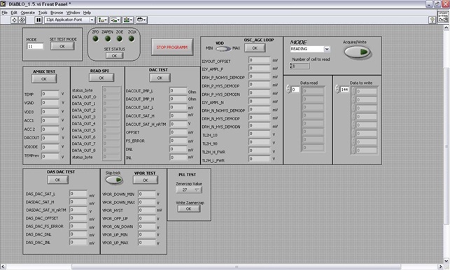The height and width of the screenshot is (270, 450).
Task: Open the Reorder toolbar menu
Action: coord(141,20)
